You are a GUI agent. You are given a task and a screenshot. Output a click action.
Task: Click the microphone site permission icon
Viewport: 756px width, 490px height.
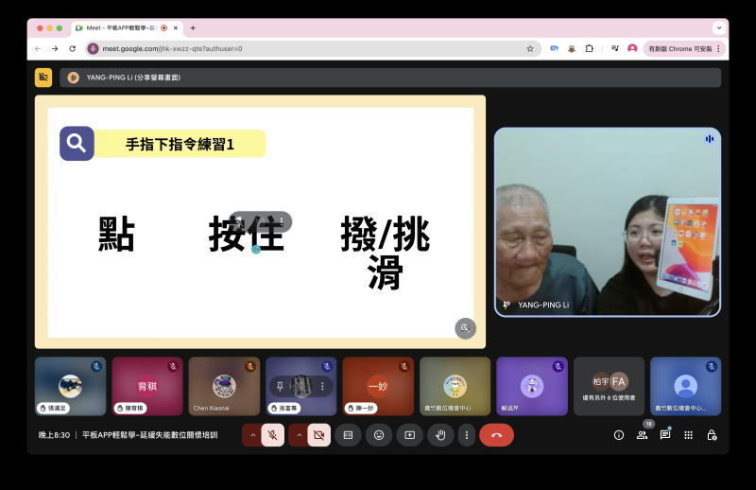94,49
